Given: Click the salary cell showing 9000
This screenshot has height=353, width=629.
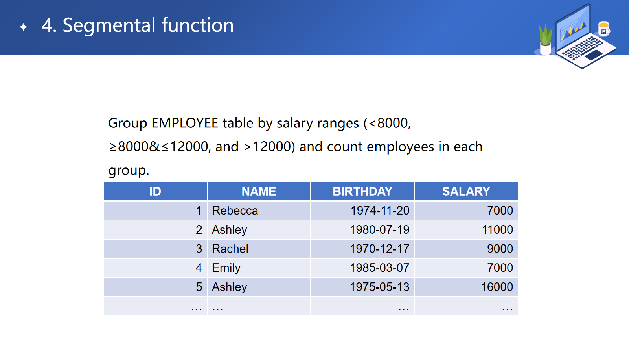Looking at the screenshot, I should pos(500,249).
